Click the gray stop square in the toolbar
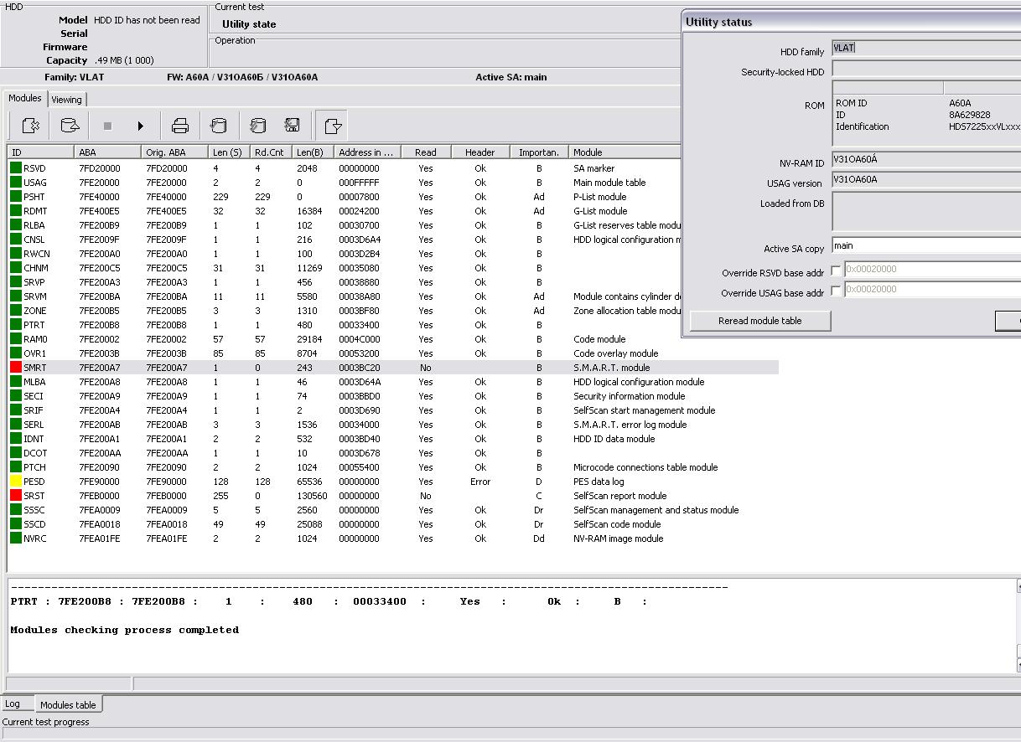This screenshot has width=1021, height=742. [x=107, y=126]
